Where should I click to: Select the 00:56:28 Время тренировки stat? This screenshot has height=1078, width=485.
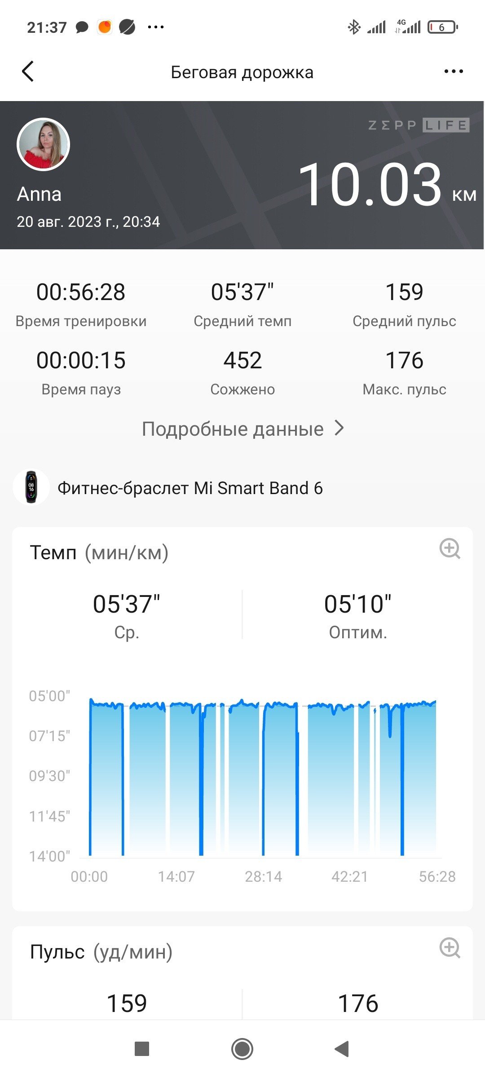(81, 305)
